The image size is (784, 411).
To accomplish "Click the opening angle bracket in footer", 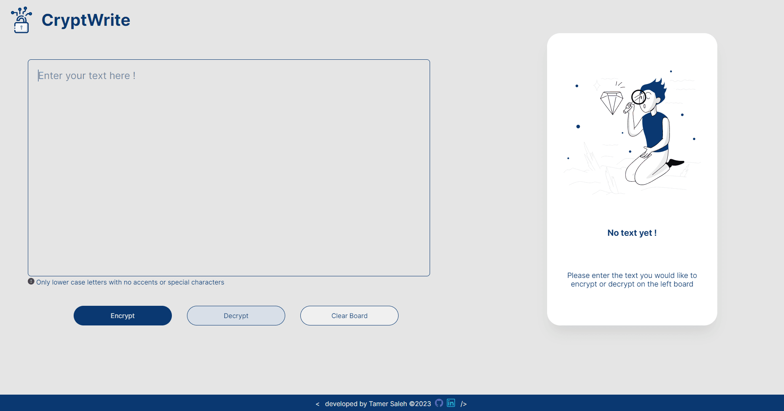I will point(318,404).
